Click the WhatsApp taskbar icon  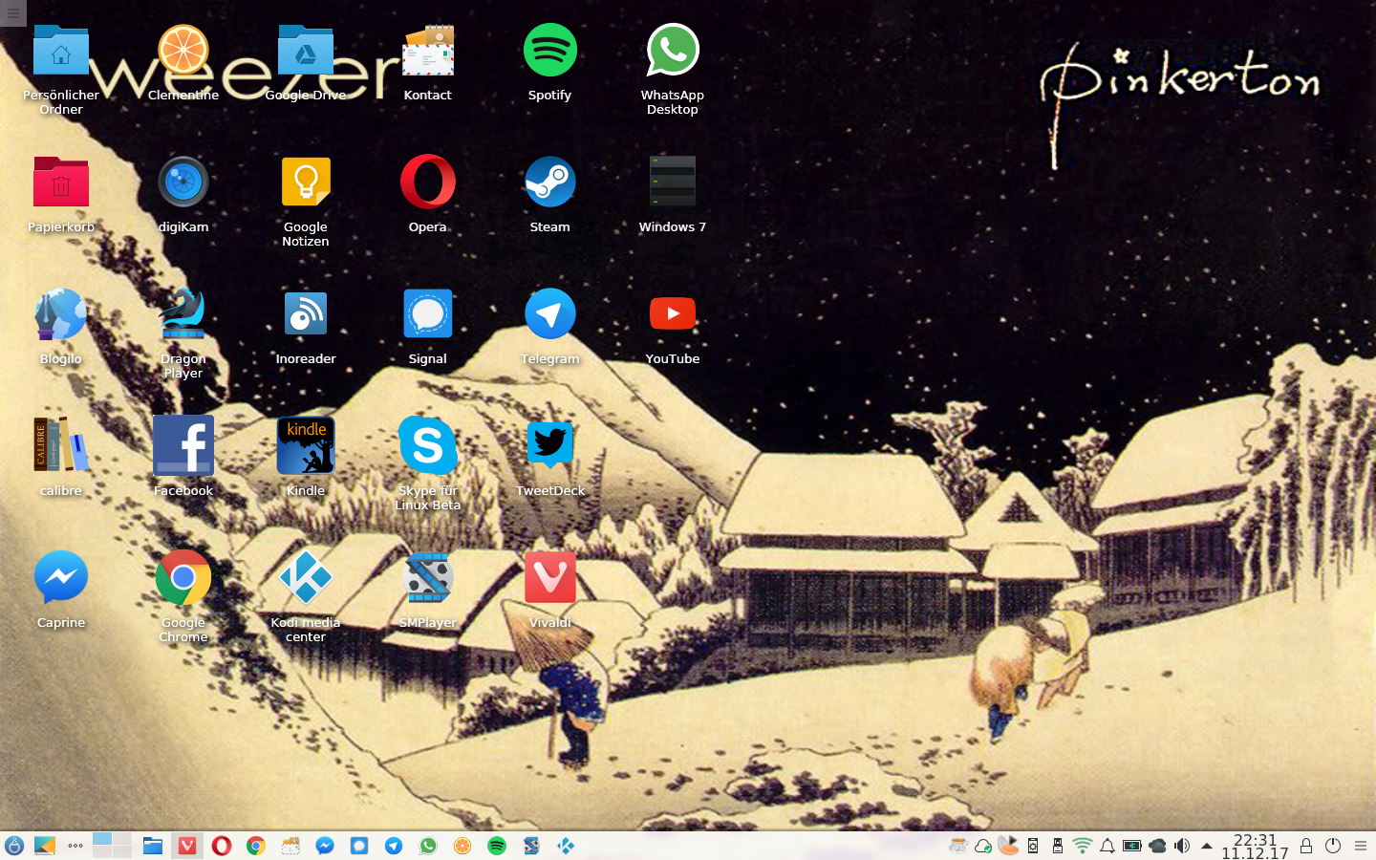[x=428, y=846]
